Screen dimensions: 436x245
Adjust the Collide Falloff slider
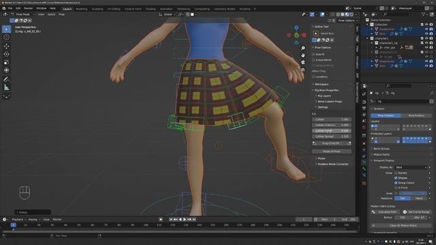click(x=332, y=131)
